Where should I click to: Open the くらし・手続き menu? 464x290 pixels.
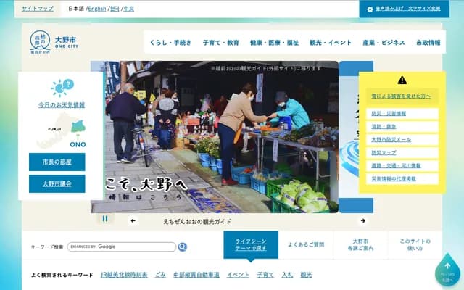pyautogui.click(x=170, y=43)
